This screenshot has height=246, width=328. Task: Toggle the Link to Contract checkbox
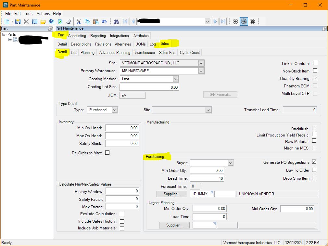click(315, 63)
